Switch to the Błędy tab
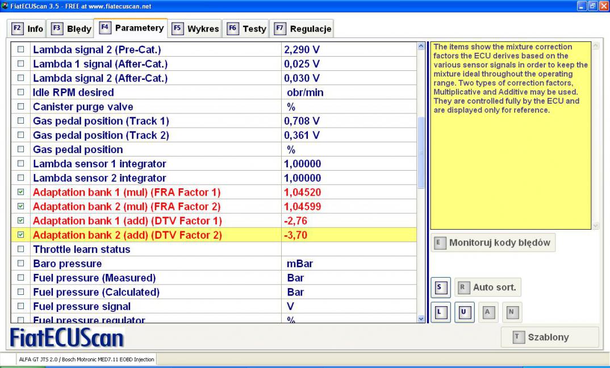 (71, 29)
